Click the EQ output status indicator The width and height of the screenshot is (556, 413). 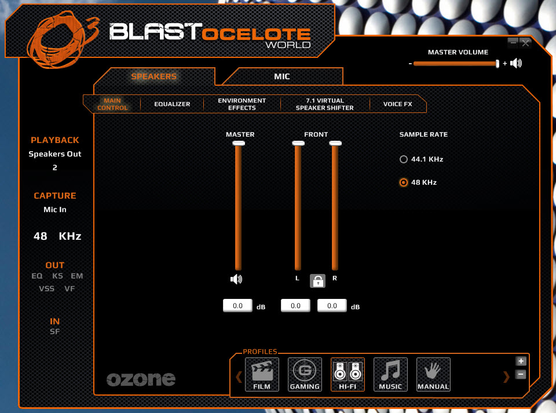click(x=37, y=276)
